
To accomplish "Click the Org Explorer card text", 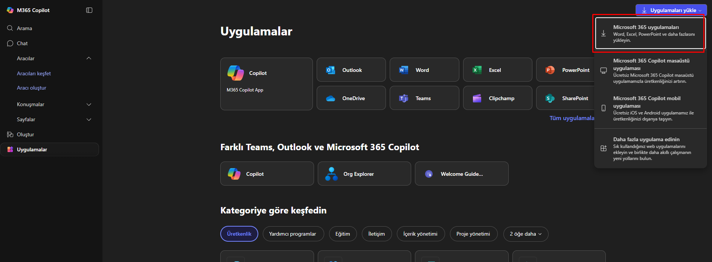I will pyautogui.click(x=358, y=174).
